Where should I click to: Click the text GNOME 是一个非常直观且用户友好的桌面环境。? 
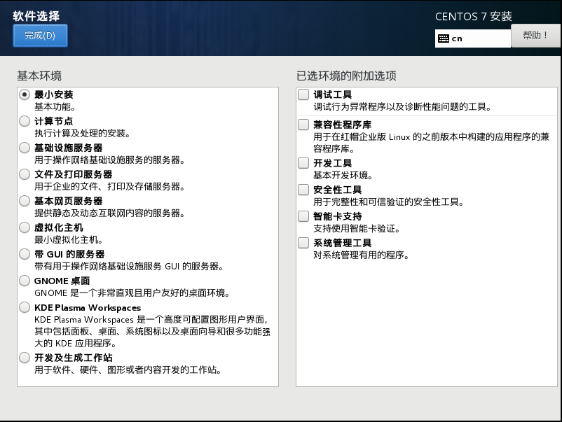coord(132,293)
